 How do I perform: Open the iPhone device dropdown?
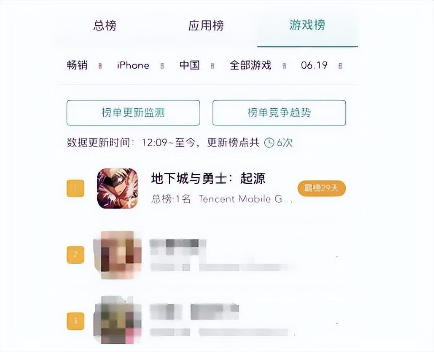coord(140,65)
